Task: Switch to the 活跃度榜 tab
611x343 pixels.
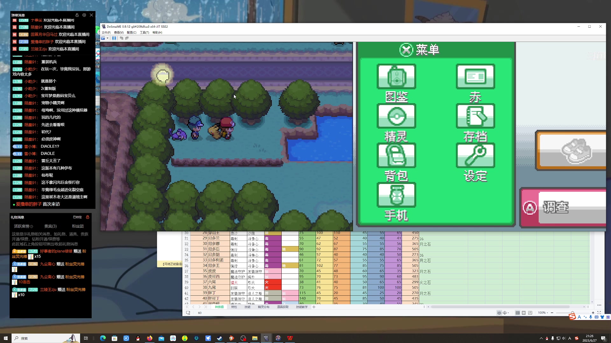Action: [x=23, y=226]
